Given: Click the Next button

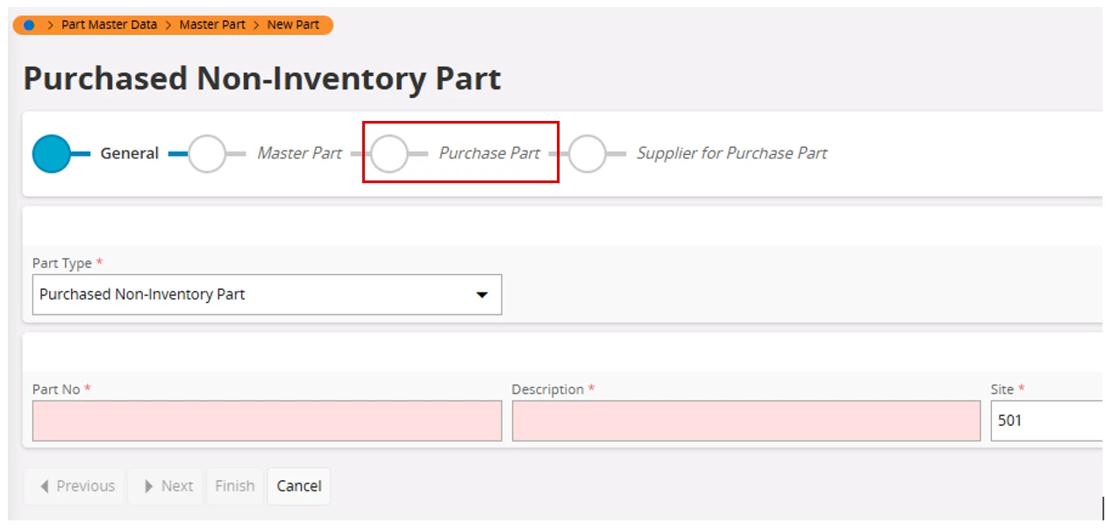Looking at the screenshot, I should pos(166,486).
